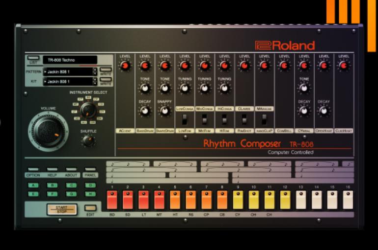Click the CowBell LEVEL knob
Viewport: 378px width, 250px height.
pyautogui.click(x=284, y=66)
